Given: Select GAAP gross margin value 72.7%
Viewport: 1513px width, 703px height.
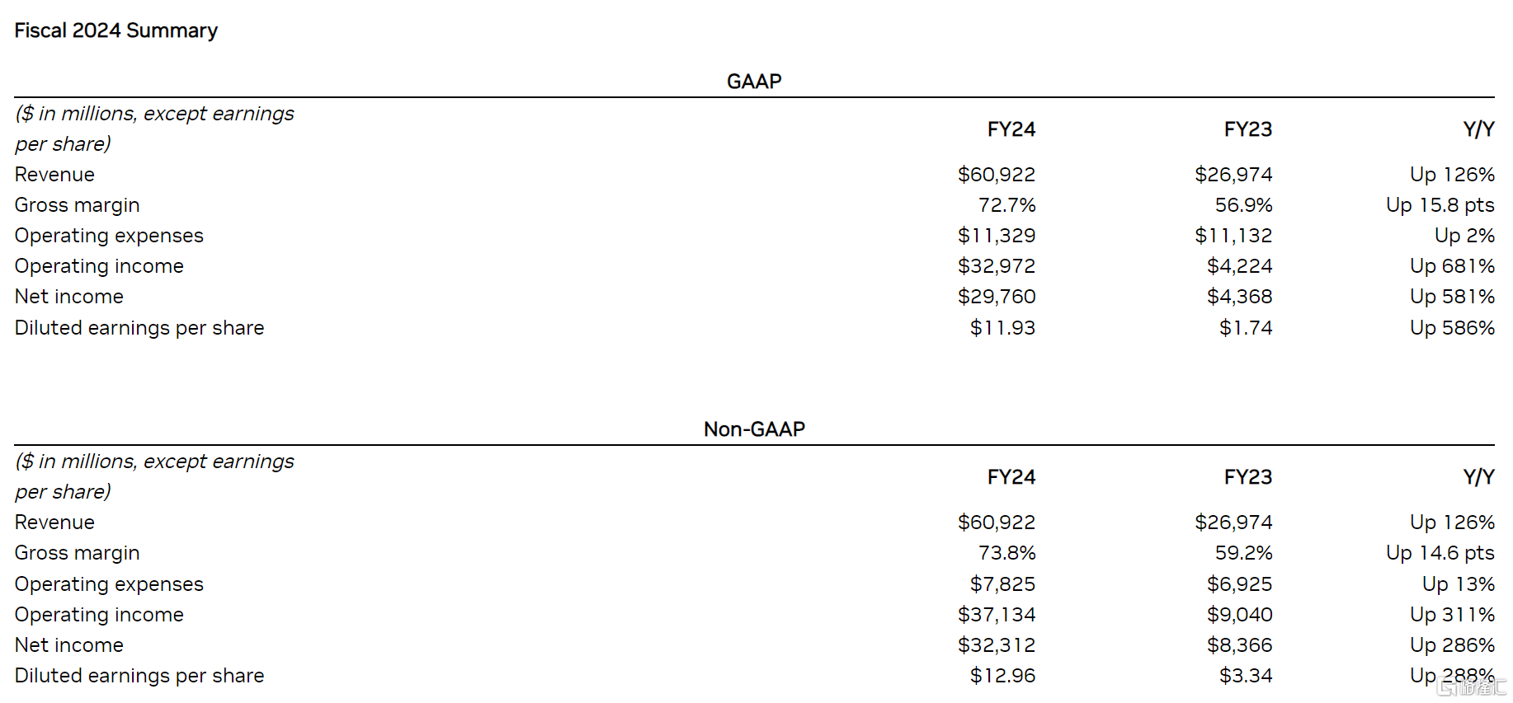Looking at the screenshot, I should (x=1006, y=205).
